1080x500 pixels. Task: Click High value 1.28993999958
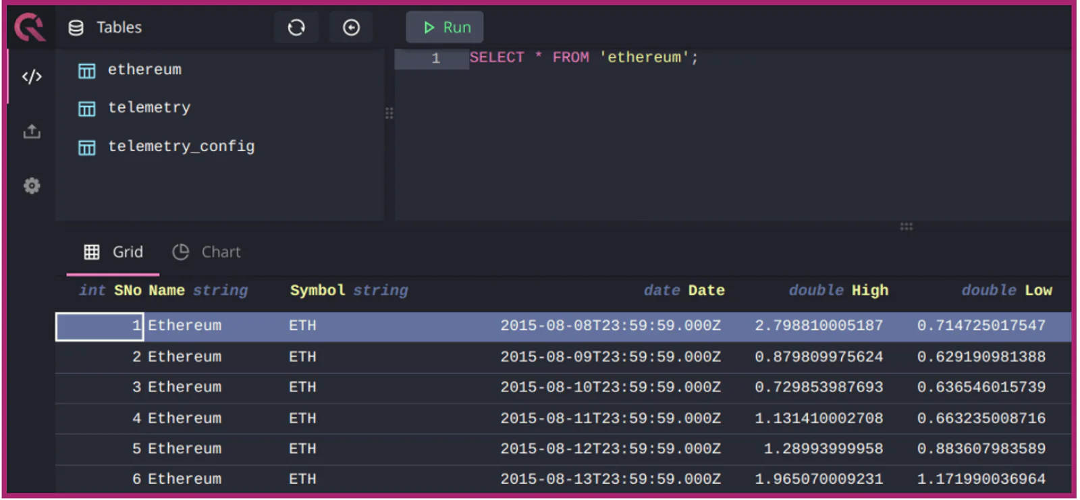[823, 449]
